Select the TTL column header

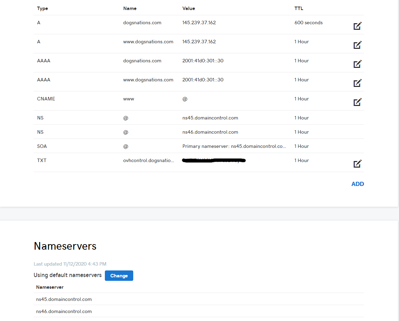299,8
